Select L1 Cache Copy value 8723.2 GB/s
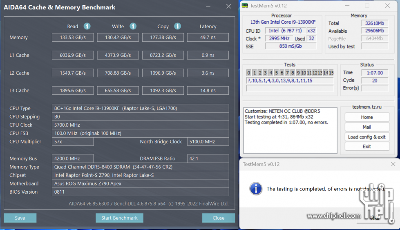The width and height of the screenshot is (400, 230). (x=163, y=55)
